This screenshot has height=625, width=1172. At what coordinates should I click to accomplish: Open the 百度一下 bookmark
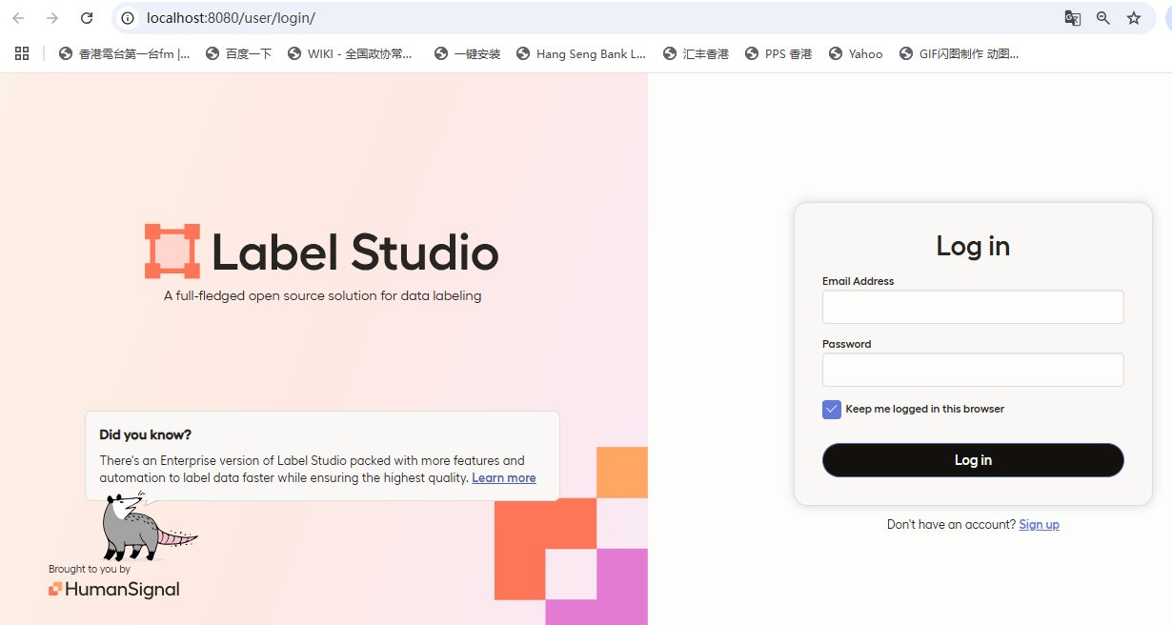(238, 54)
